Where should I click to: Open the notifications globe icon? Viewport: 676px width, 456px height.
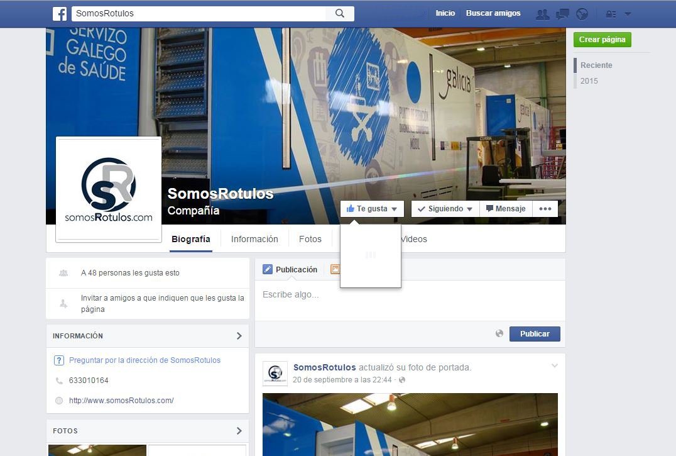pyautogui.click(x=582, y=14)
